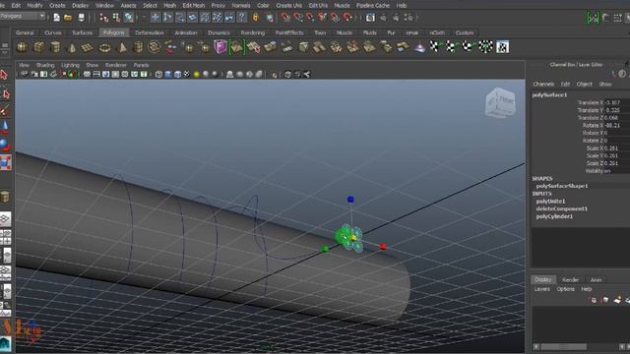Image resolution: width=630 pixels, height=354 pixels.
Task: Choose the Scale tool in toolbox
Action: 5,162
